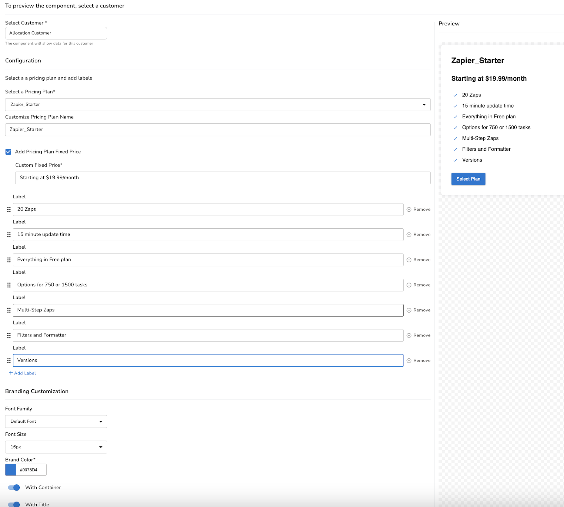This screenshot has height=507, width=564.
Task: Click the Preview heading
Action: pos(449,24)
